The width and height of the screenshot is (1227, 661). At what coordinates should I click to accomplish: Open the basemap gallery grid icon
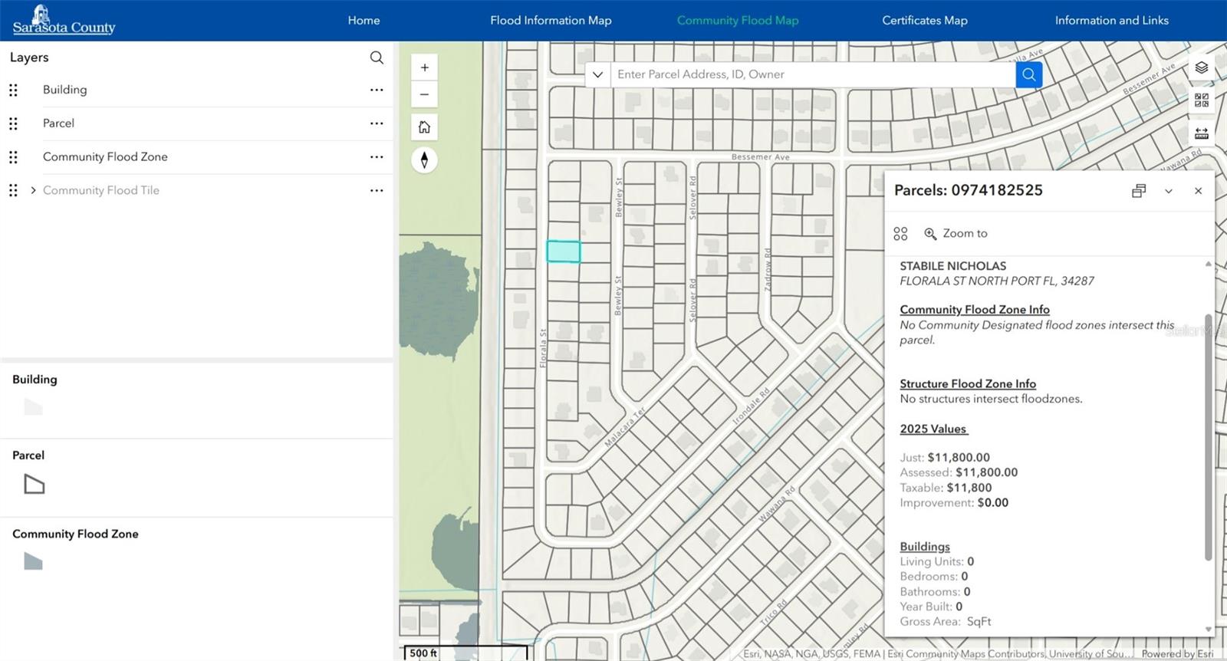(1201, 100)
